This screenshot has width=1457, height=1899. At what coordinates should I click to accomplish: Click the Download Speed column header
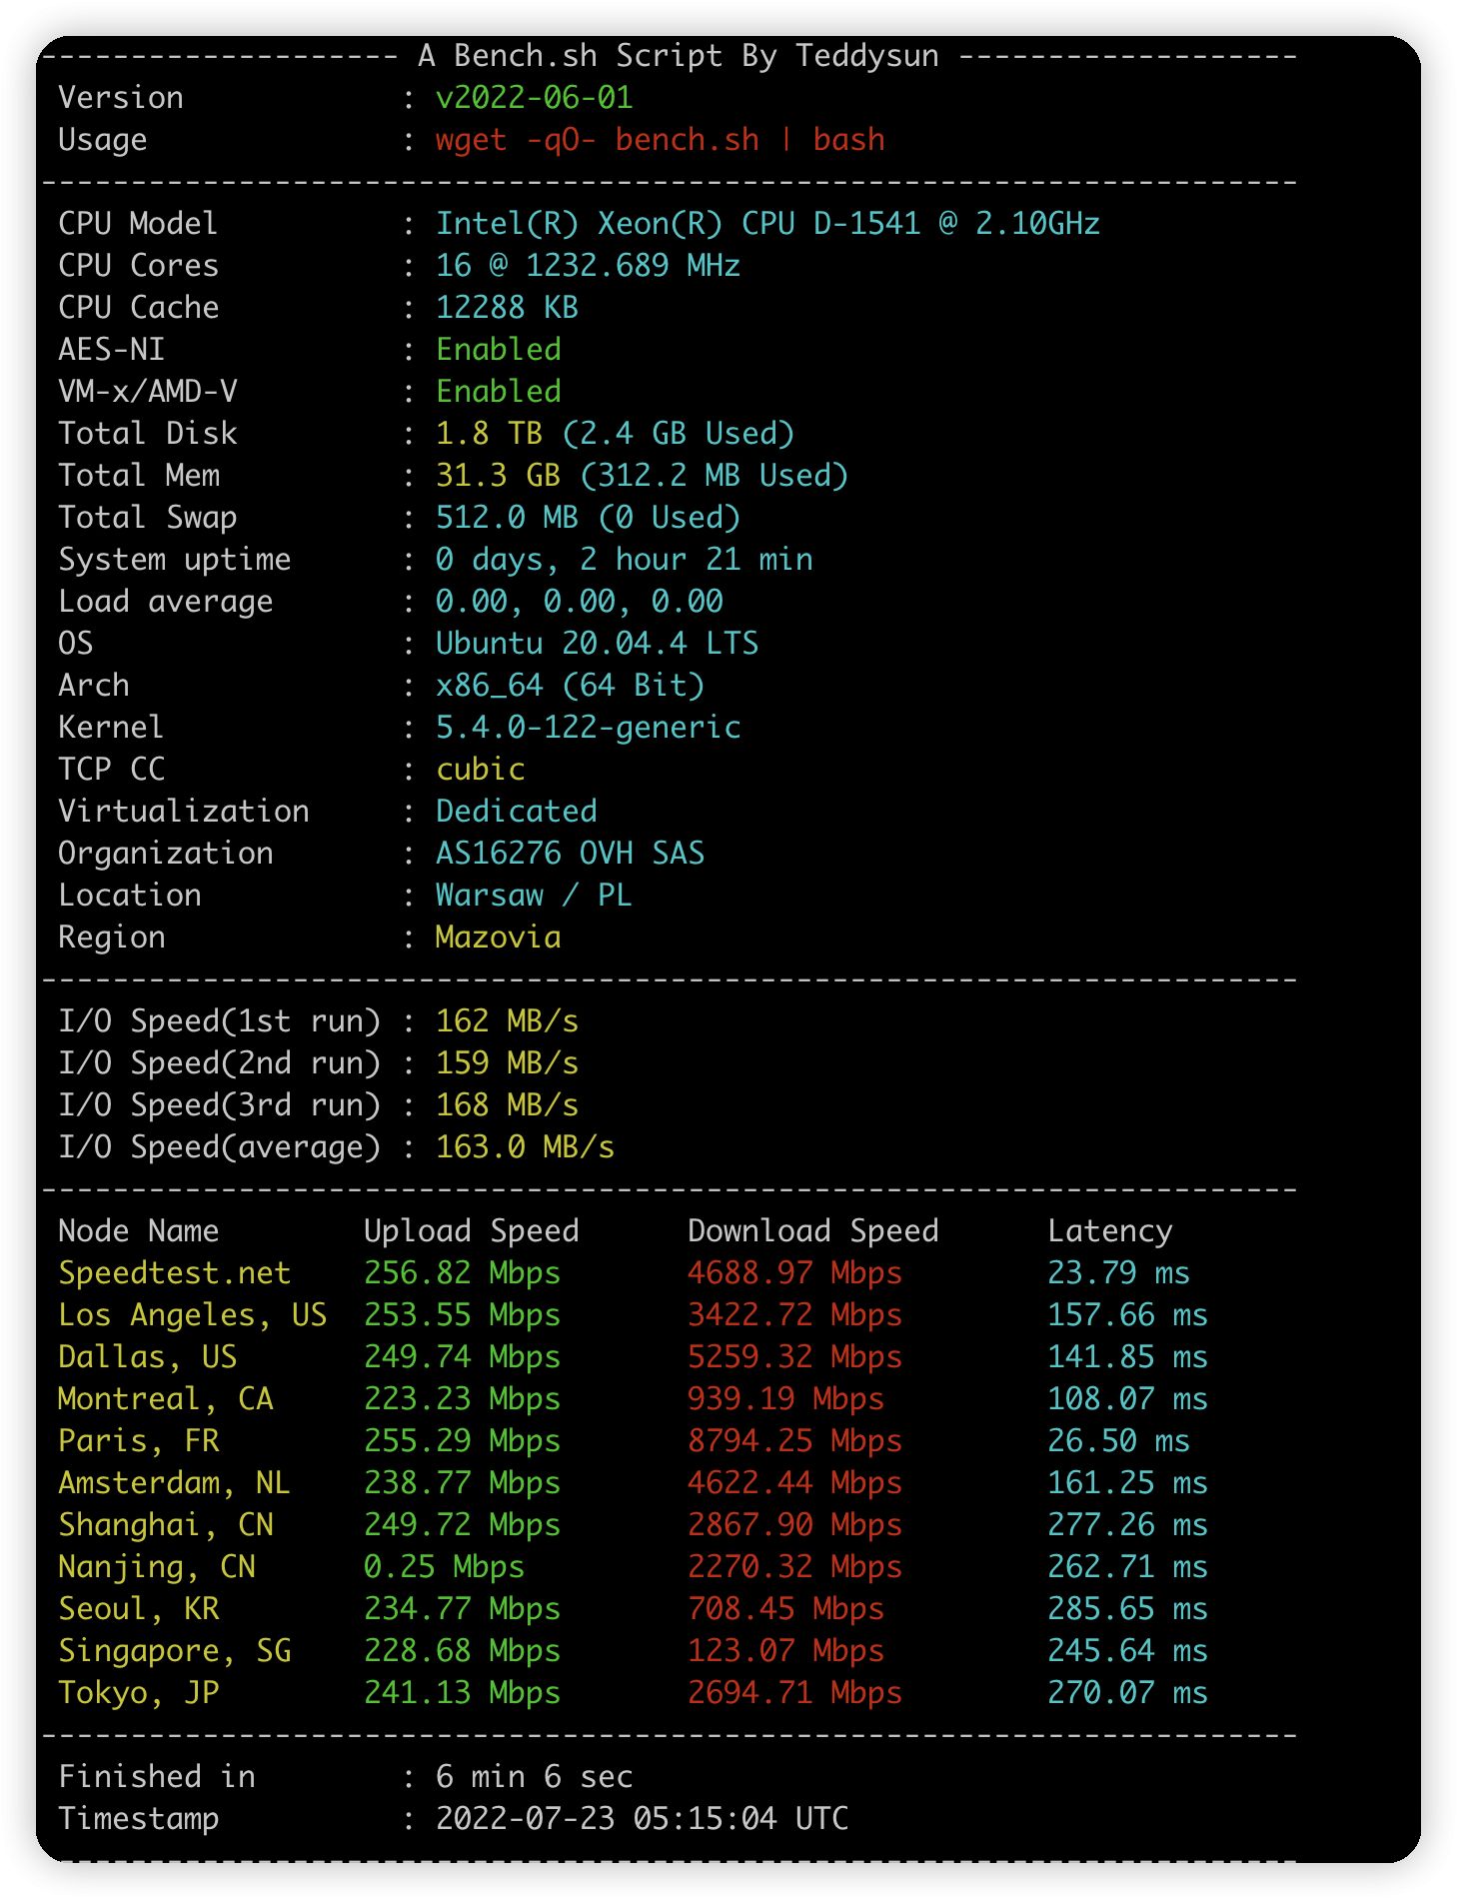[812, 1231]
